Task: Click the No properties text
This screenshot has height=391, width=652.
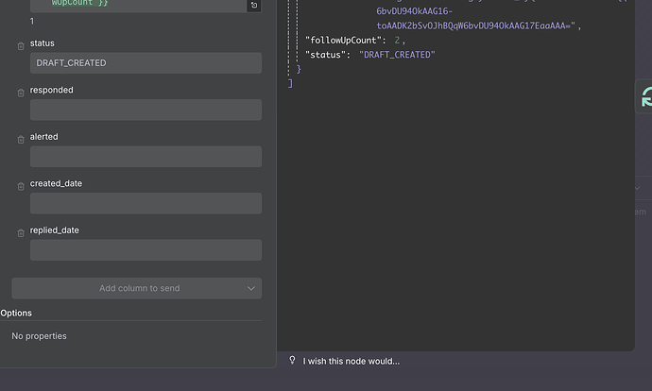Action: pyautogui.click(x=39, y=335)
